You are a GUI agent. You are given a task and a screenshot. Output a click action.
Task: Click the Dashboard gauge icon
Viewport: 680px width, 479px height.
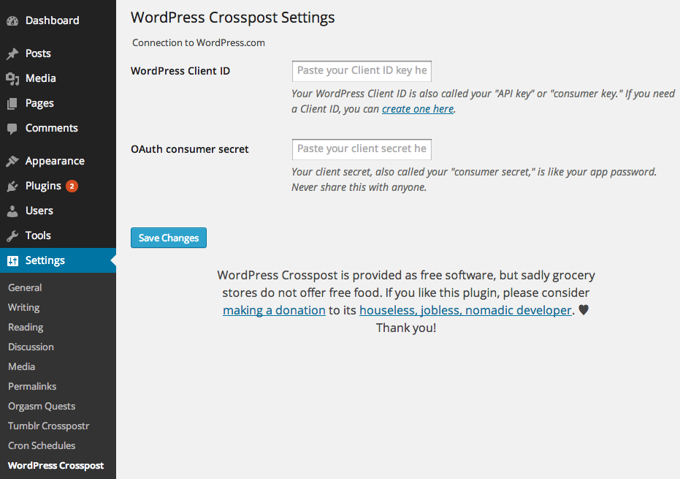12,20
